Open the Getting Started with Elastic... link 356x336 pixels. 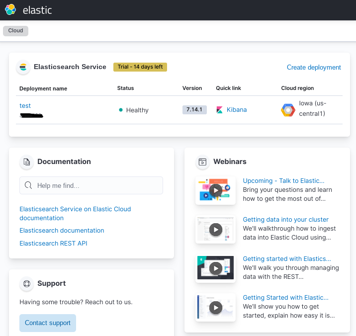click(x=285, y=298)
